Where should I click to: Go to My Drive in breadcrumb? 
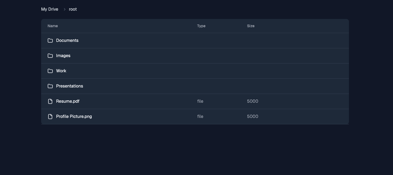50,9
